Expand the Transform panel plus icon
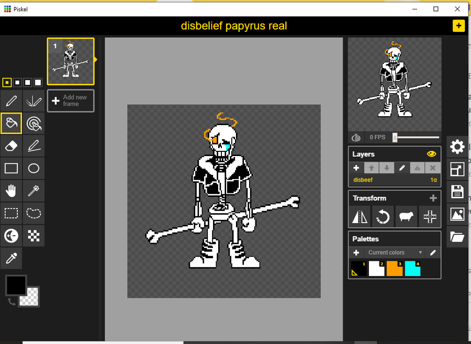 433,198
